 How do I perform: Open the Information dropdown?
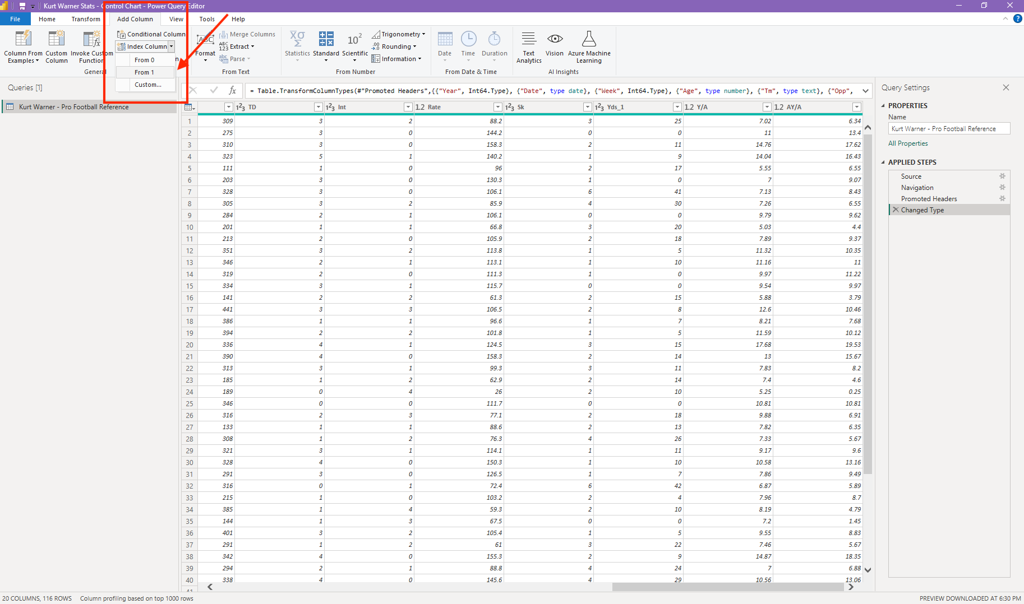click(x=396, y=59)
